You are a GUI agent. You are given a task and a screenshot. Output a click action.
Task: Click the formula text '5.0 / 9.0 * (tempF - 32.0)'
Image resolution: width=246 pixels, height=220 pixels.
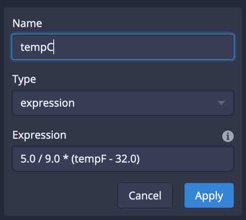(80, 158)
